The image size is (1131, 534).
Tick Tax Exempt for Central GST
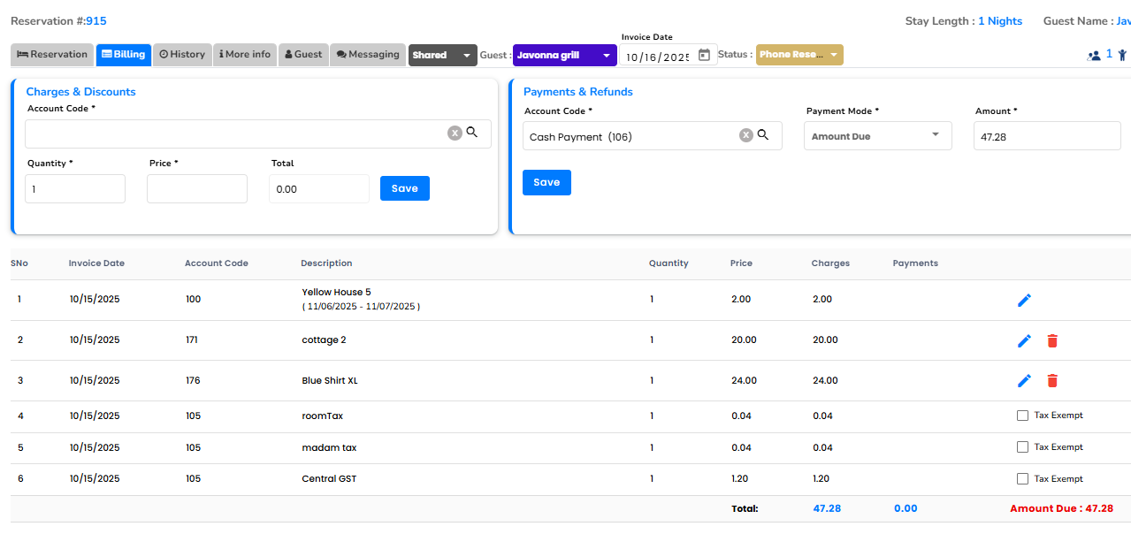click(x=1022, y=478)
